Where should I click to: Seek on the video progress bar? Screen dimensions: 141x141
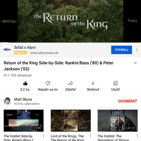tap(70, 42)
